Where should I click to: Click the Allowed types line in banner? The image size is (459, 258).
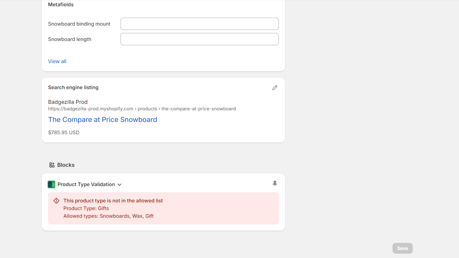[x=108, y=216]
